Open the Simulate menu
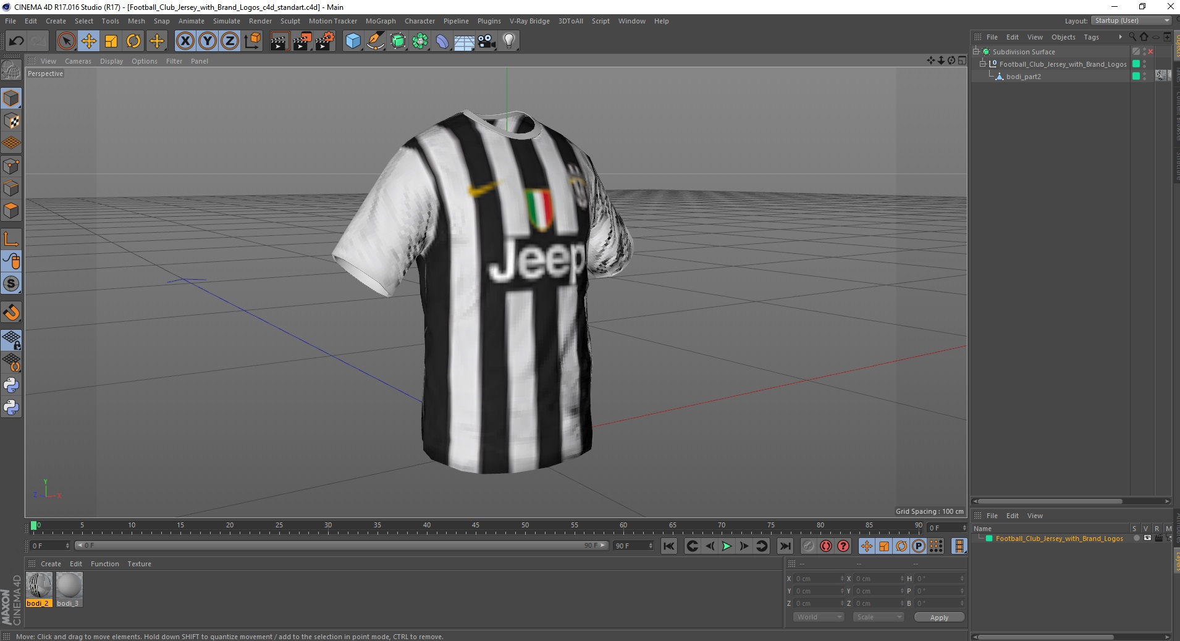The width and height of the screenshot is (1180, 641). [x=227, y=21]
